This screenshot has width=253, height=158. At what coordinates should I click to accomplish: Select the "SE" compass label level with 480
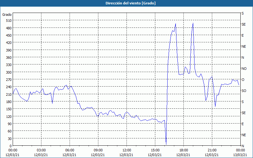(244, 24)
